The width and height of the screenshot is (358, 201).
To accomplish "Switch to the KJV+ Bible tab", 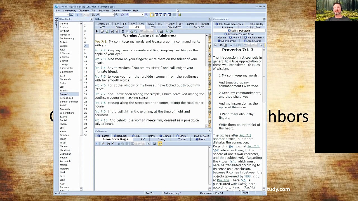I will (141, 24).
